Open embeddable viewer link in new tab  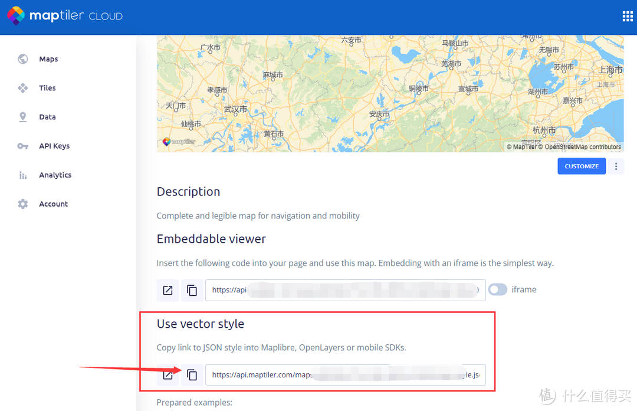click(x=168, y=290)
